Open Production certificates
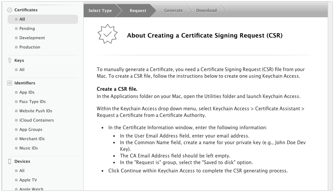The height and width of the screenshot is (192, 334). click(30, 47)
